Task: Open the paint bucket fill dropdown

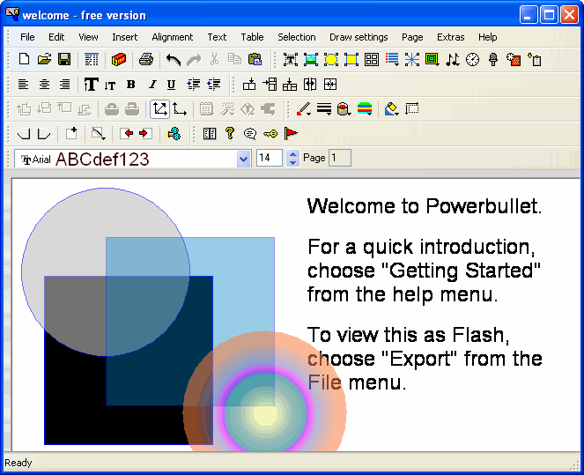Action: tap(344, 109)
